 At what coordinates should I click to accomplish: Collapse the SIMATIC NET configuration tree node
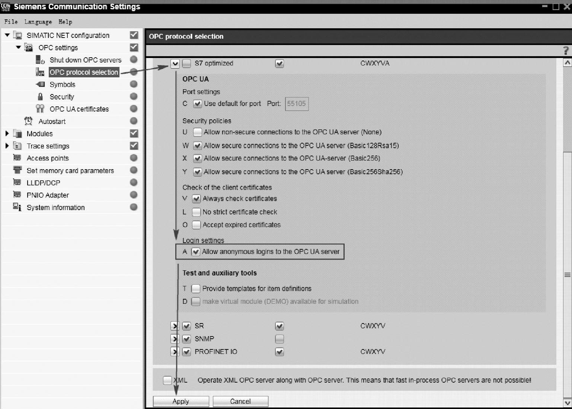point(7,35)
